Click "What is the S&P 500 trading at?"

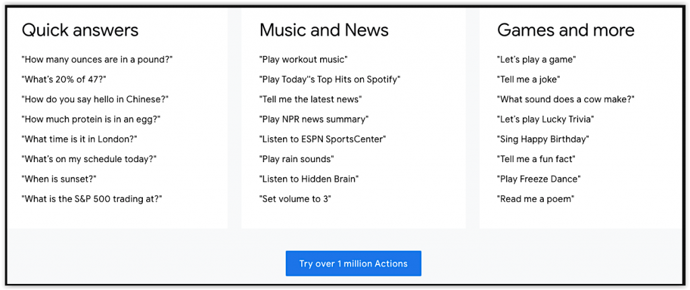point(92,199)
